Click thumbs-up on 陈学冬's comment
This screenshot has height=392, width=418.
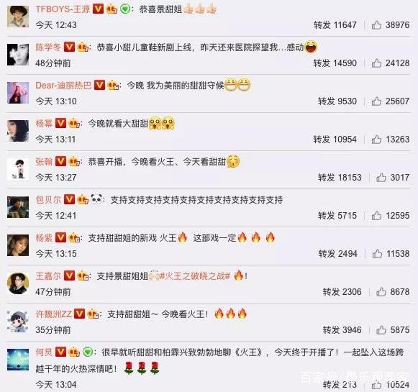(376, 63)
